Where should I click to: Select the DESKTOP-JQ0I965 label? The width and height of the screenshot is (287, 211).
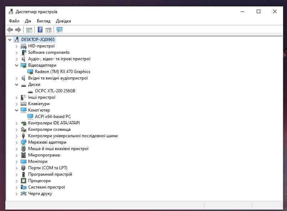click(38, 40)
